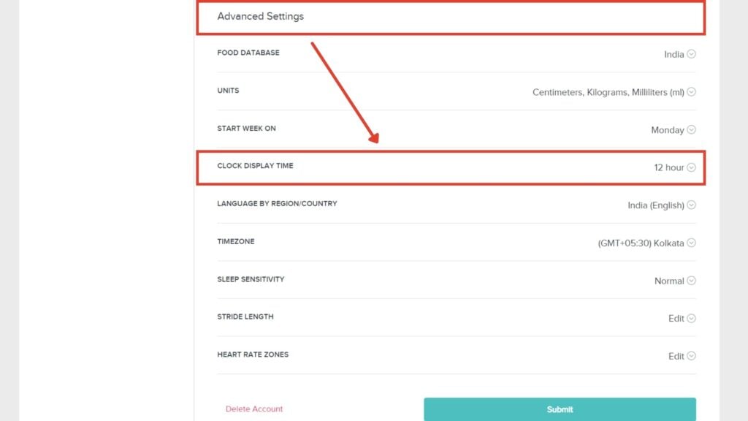Expand the Stride Length chevron icon
Screen dimensions: 748x421
pyautogui.click(x=691, y=318)
